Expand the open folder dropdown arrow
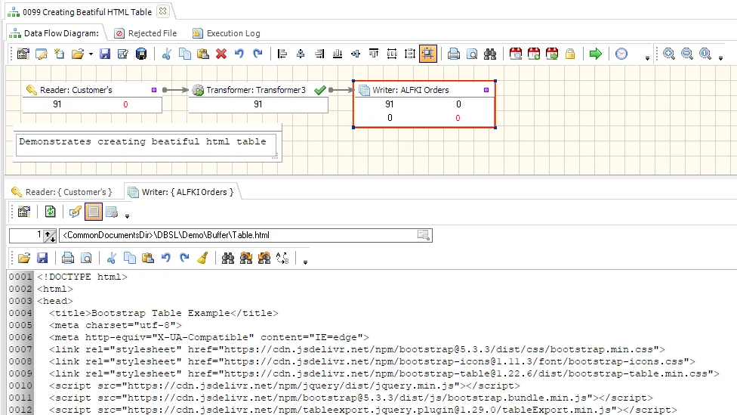 tap(91, 54)
